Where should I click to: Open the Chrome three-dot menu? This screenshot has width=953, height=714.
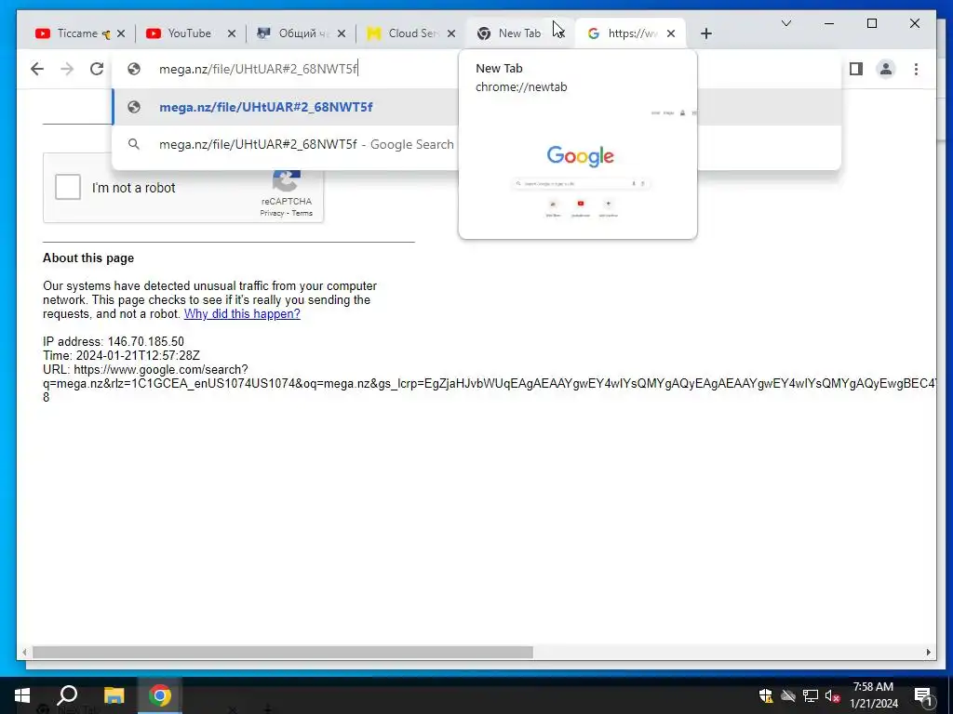[916, 69]
